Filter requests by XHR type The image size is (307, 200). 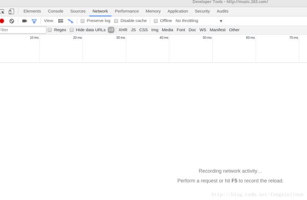click(x=123, y=30)
